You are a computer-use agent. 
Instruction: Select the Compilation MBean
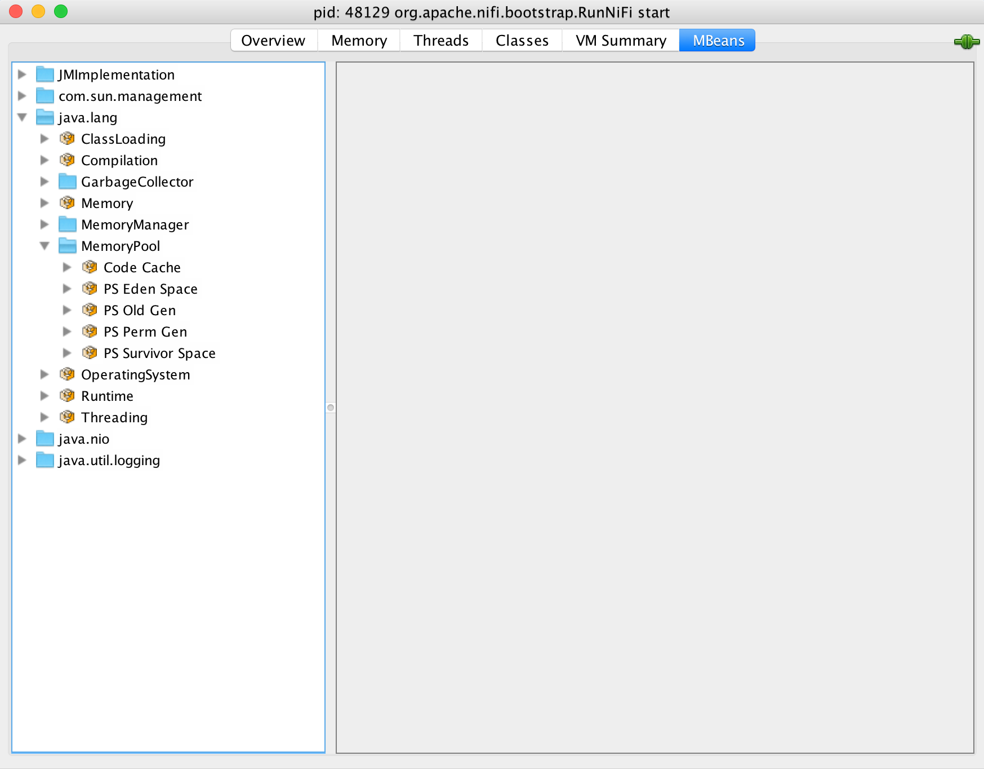coord(119,160)
